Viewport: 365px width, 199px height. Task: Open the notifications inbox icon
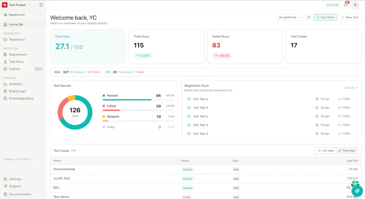pyautogui.click(x=346, y=5)
